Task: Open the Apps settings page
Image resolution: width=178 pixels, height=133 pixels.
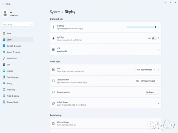Action: click(8, 65)
